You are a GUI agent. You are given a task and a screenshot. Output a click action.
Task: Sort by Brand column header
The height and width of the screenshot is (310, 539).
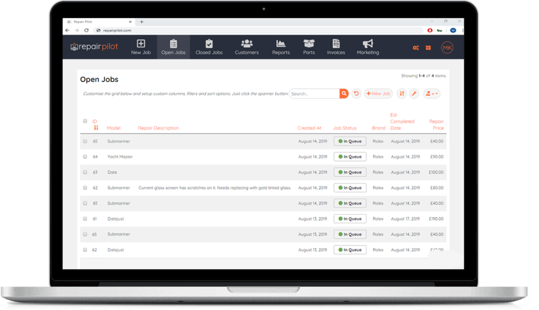(x=378, y=128)
